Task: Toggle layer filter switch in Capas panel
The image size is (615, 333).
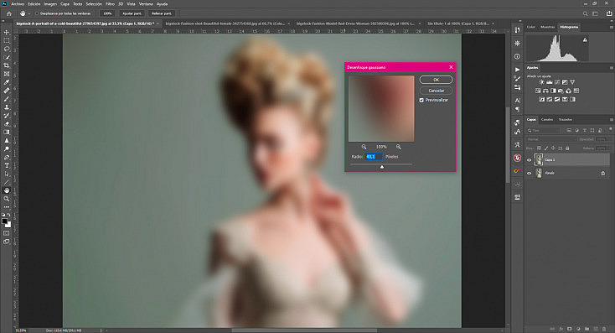Action: click(x=610, y=129)
